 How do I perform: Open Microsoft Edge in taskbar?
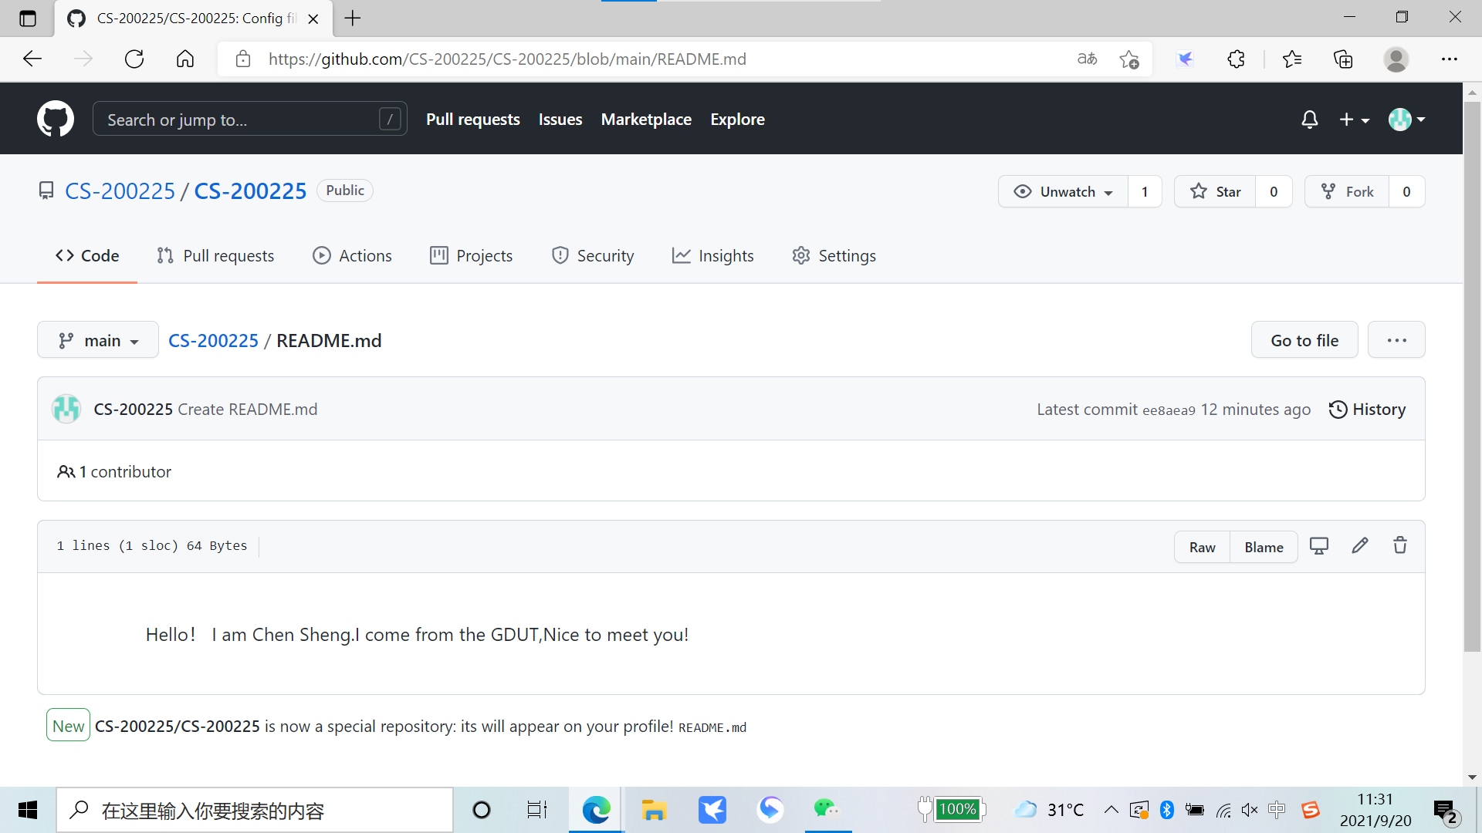[596, 810]
